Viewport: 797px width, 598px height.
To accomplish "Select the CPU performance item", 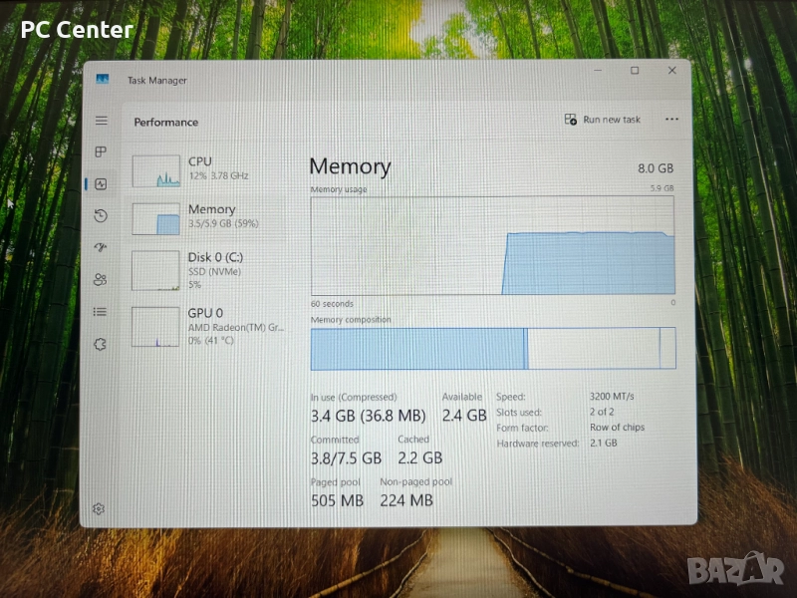I will tap(209, 169).
